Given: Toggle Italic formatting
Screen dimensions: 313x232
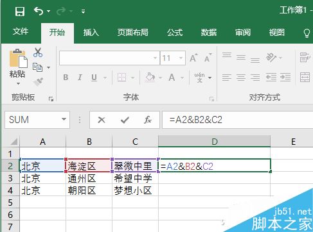Looking at the screenshot, I should 80,78.
